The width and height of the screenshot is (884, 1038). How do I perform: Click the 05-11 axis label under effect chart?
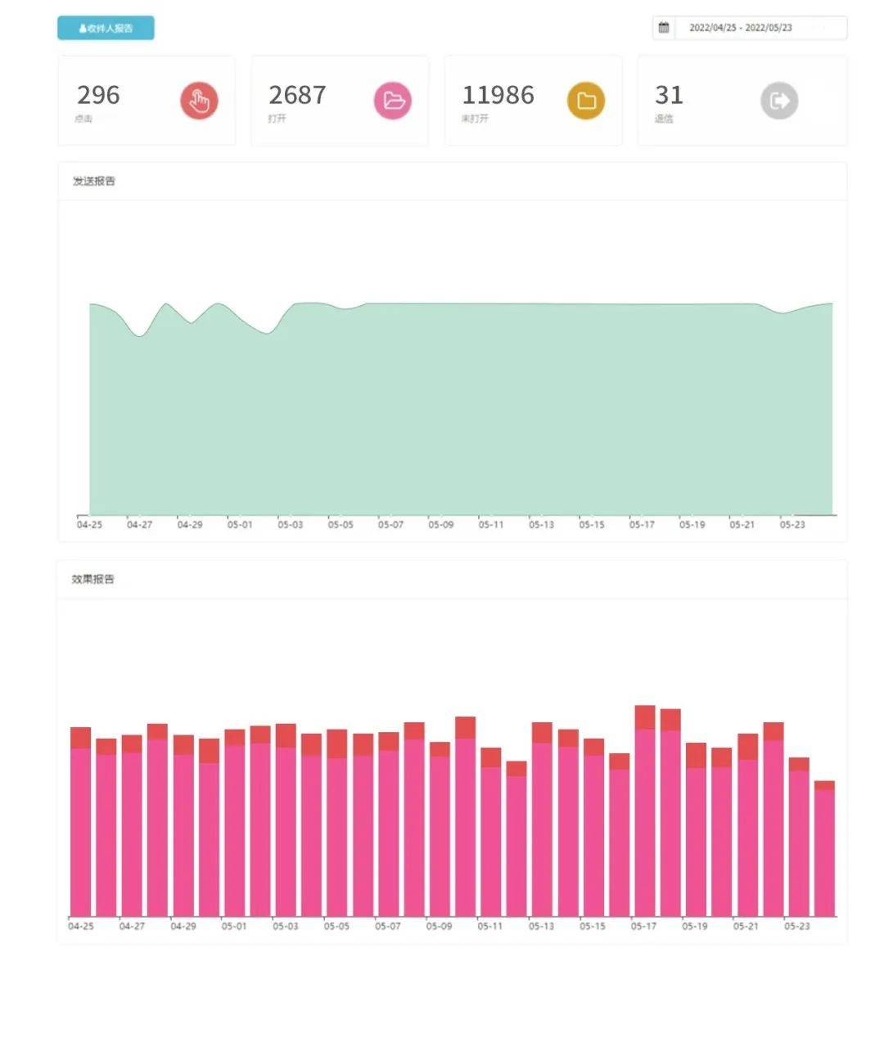pyautogui.click(x=490, y=927)
